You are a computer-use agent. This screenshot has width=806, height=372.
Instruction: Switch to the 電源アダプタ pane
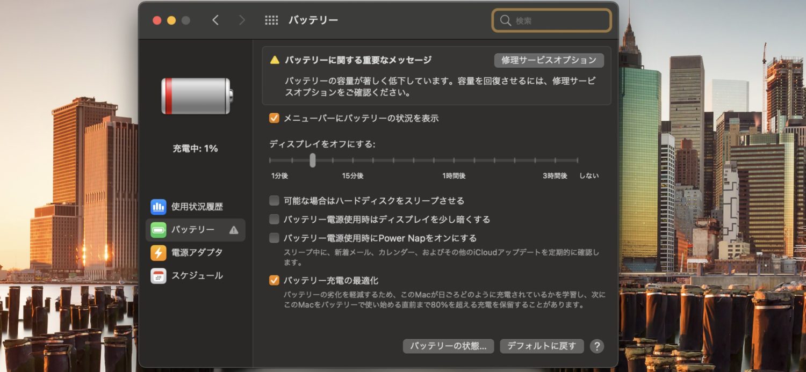coord(196,253)
